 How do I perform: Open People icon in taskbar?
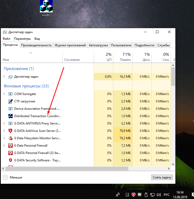click(118, 195)
